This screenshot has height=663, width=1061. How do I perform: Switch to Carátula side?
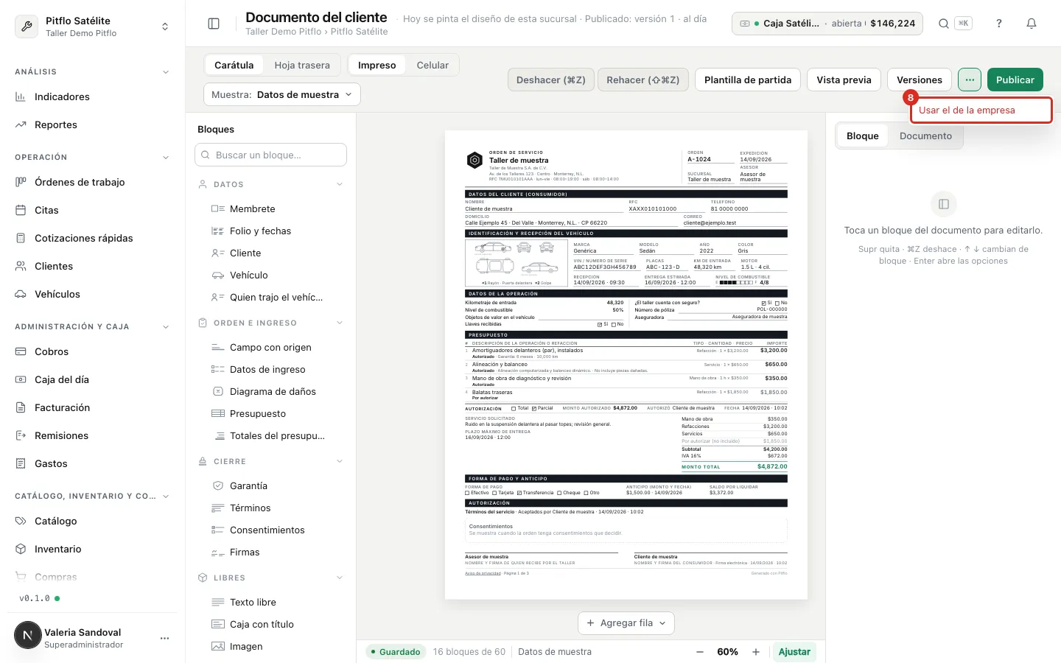click(x=234, y=65)
